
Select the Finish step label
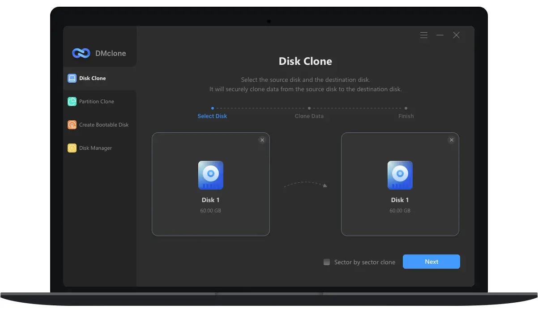click(406, 116)
